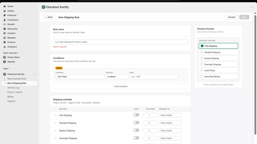Click pin dot next to Checkout Sortify
Image resolution: width=257 pixels, height=144 pixels.
click(x=35, y=74)
